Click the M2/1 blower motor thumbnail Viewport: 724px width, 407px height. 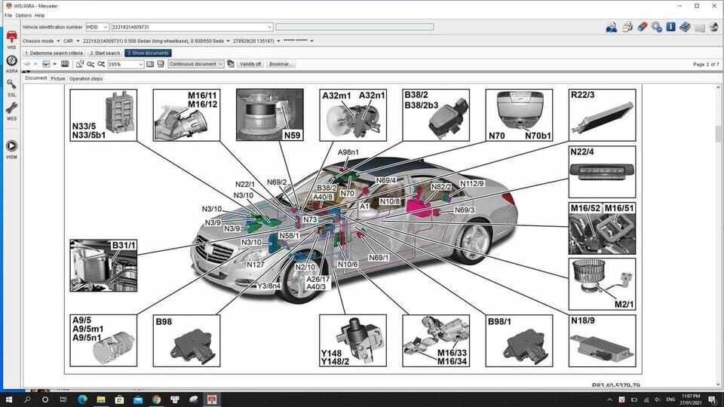click(602, 284)
